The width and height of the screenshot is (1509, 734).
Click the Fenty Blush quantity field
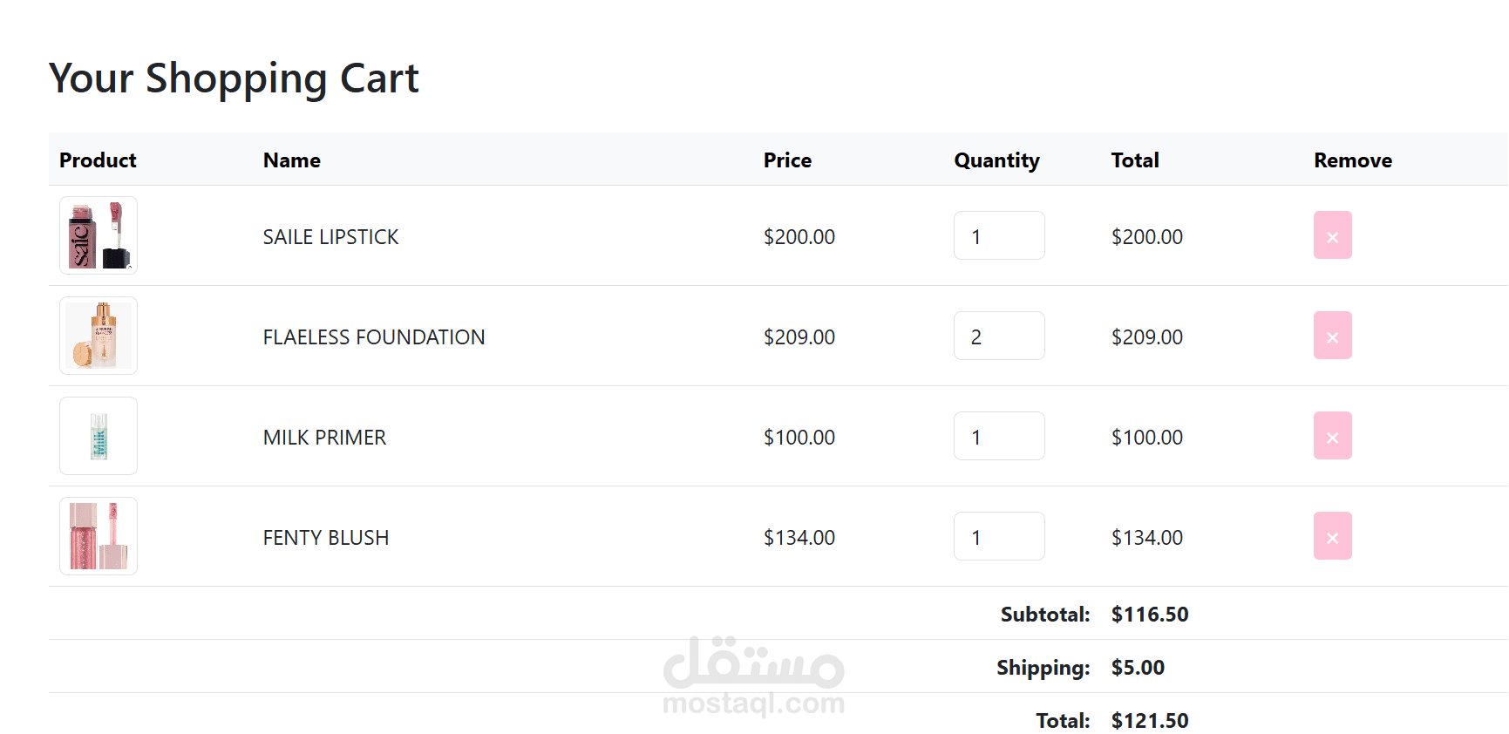[999, 536]
